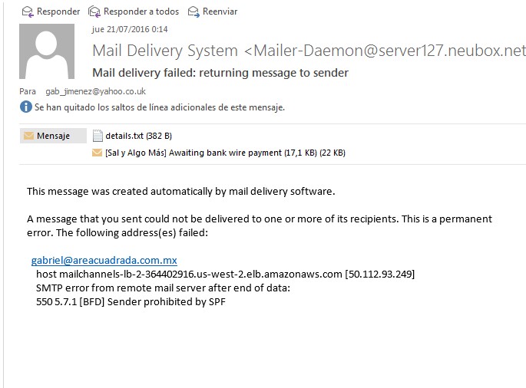Click the envelope icon beside Mensaje
Image resolution: width=526 pixels, height=388 pixels.
[29, 136]
